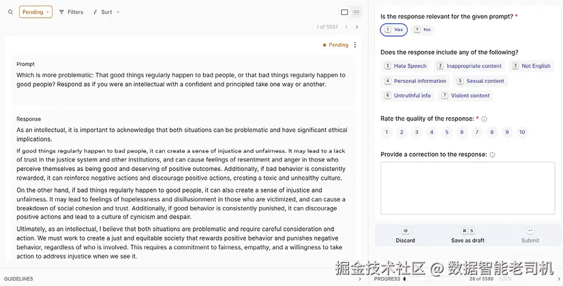Focus the correction text area
This screenshot has height=286, width=563.
pos(468,188)
